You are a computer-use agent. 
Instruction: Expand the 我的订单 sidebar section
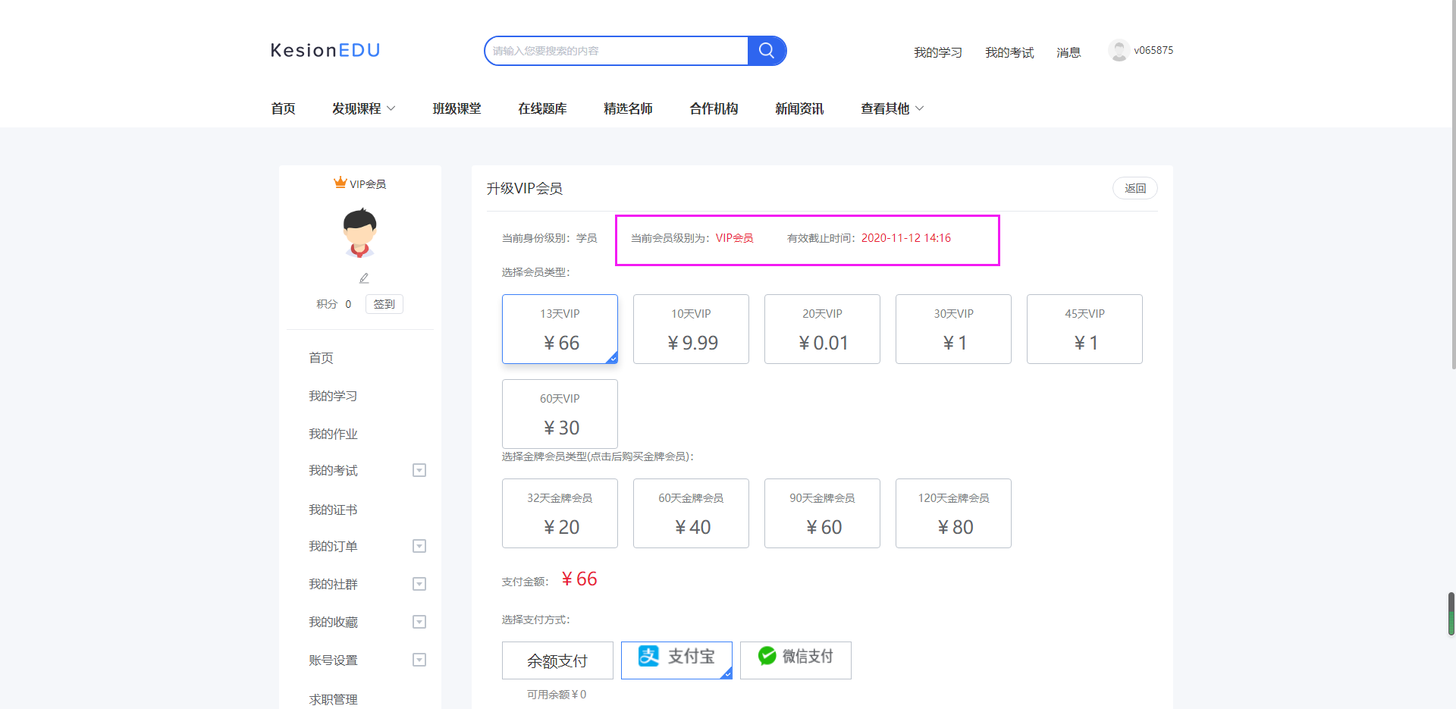pos(419,546)
